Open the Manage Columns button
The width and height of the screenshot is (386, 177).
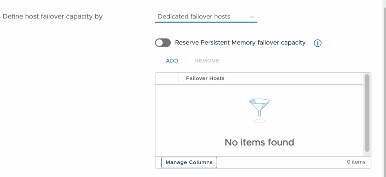189,162
